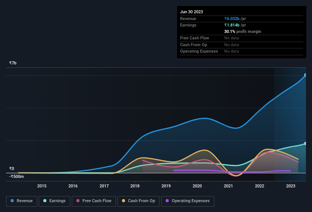Click the 2022 x-axis label
The width and height of the screenshot is (312, 212).
pos(260,186)
